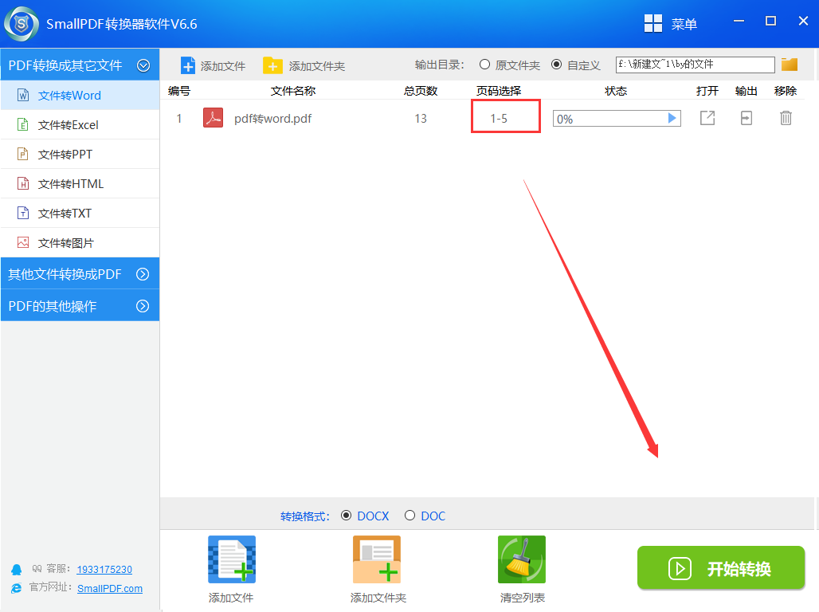The image size is (819, 612).
Task: Click the 清空列表 broom icon
Action: [522, 559]
